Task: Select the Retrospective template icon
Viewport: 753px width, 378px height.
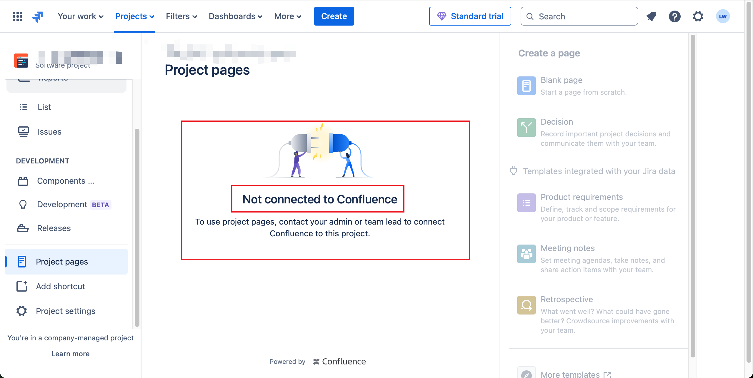Action: click(527, 305)
